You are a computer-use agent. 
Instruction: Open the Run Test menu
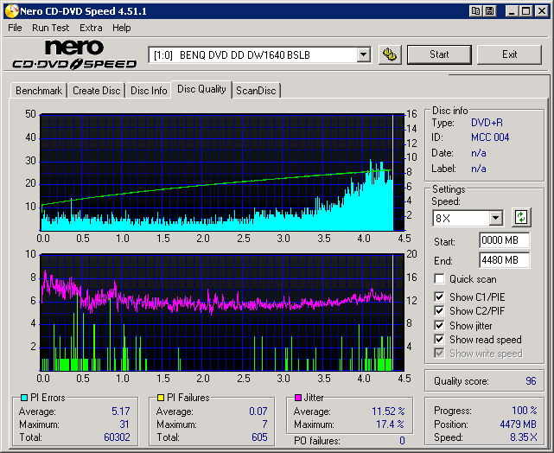point(51,28)
